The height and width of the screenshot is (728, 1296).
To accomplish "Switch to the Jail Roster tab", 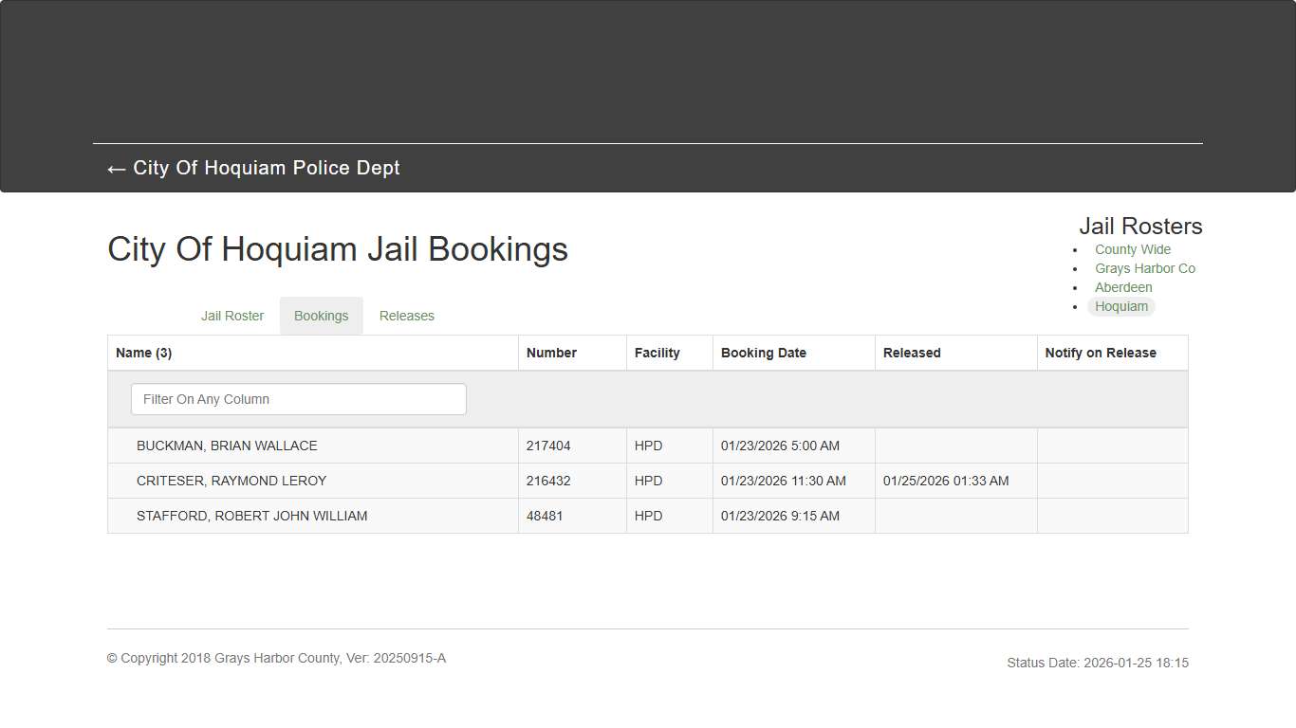I will (231, 316).
